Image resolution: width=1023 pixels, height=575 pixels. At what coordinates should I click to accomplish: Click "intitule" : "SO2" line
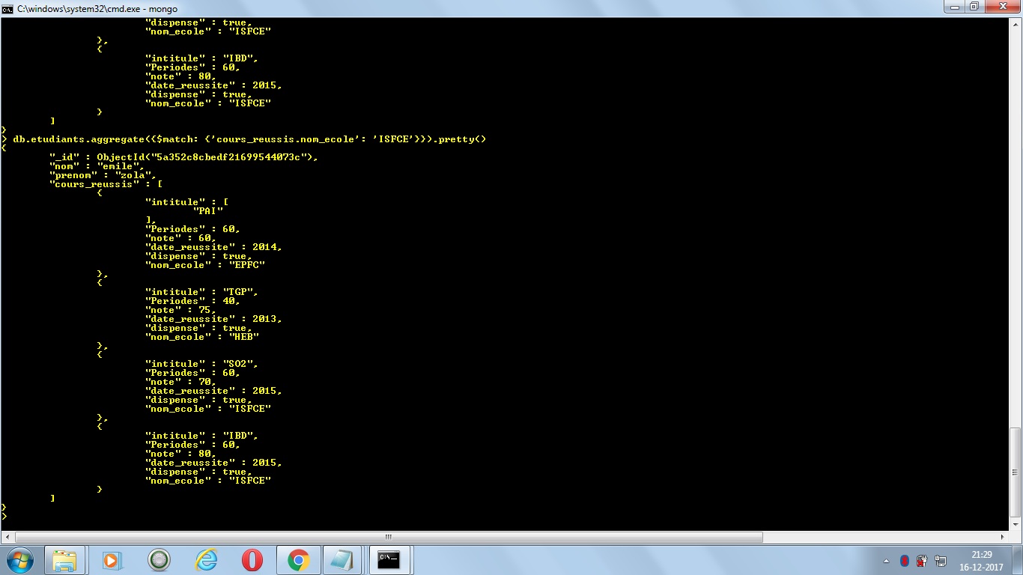click(x=201, y=364)
